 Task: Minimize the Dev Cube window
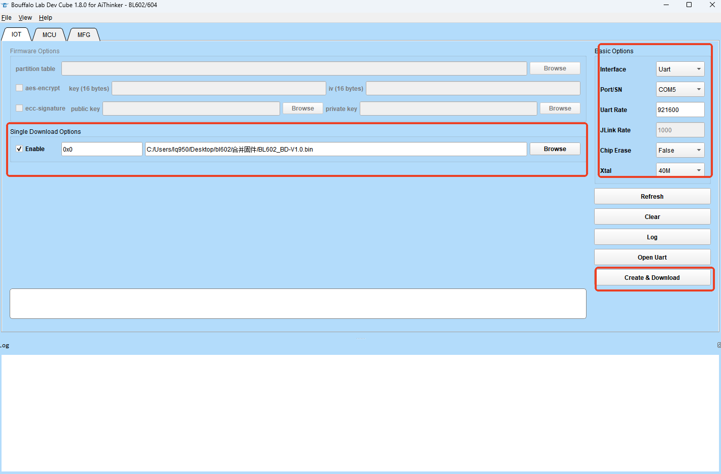coord(666,5)
